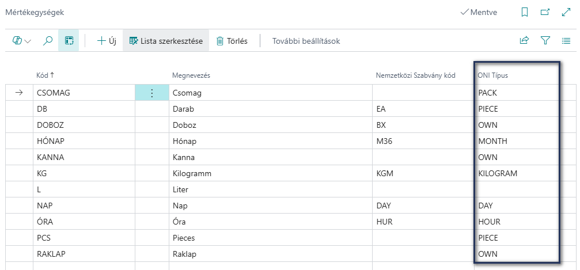Click the HOUR type cell
The image size is (580, 270).
pos(517,222)
